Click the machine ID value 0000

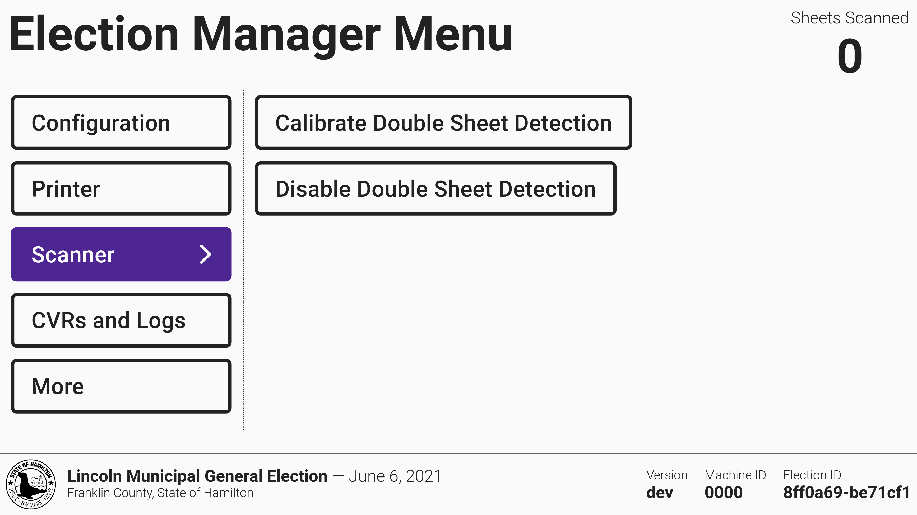pos(723,493)
